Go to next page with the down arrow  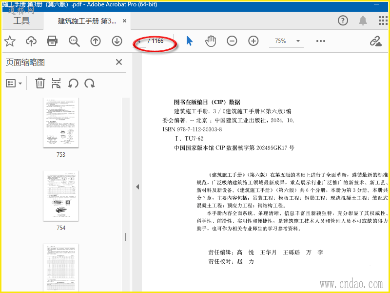coord(117,41)
